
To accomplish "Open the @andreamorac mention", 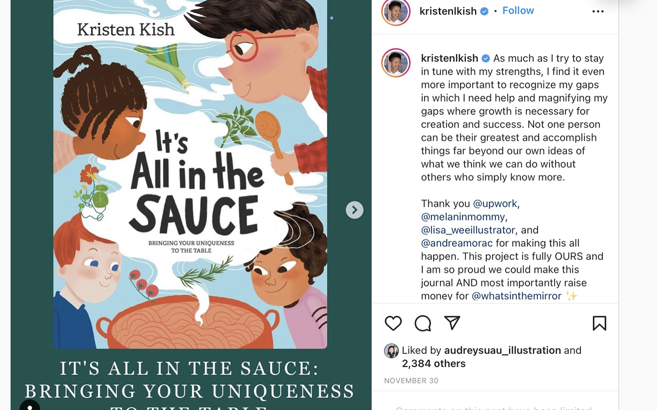I will click(x=457, y=243).
